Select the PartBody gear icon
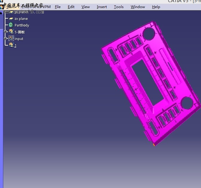 coord(11,25)
